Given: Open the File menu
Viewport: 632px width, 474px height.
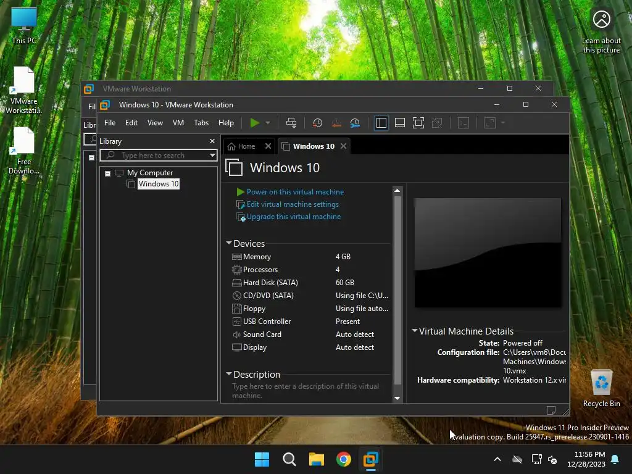Looking at the screenshot, I should [x=110, y=123].
